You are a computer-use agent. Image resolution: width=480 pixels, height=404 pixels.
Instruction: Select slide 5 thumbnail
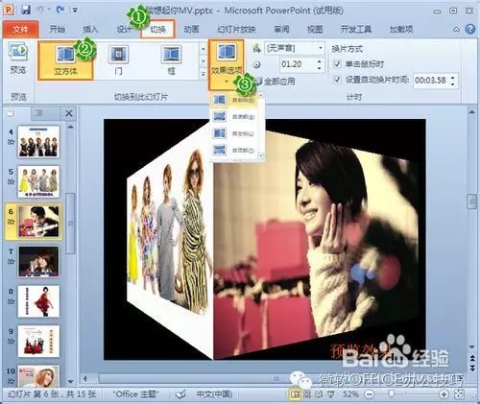[38, 181]
